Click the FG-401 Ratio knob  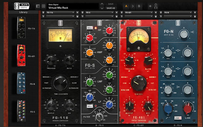pos(148,61)
